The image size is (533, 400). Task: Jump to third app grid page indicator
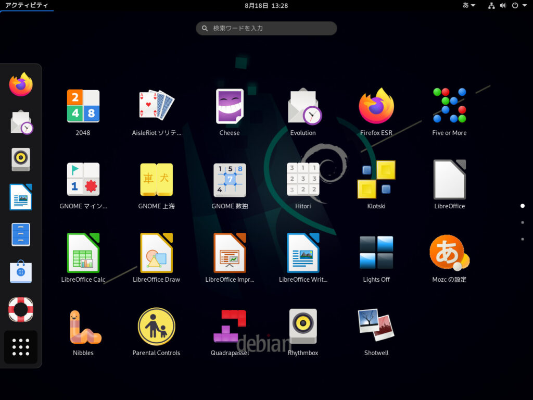[523, 239]
